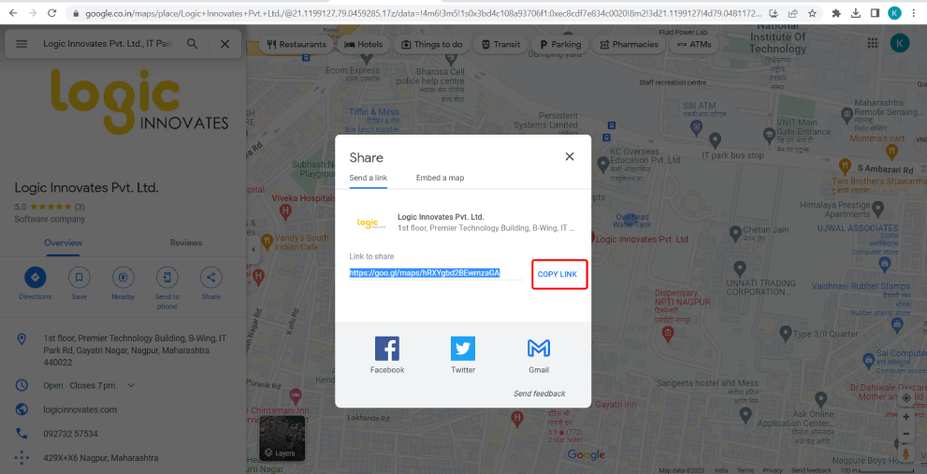Viewport: 927px width, 474px height.
Task: Click the Nearby icon
Action: click(x=123, y=277)
